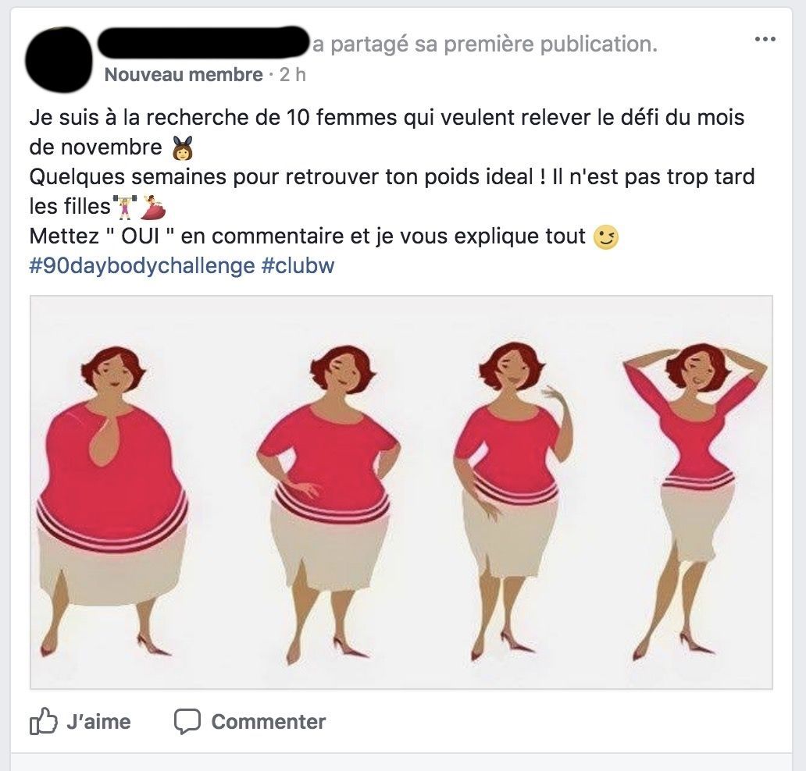
Task: Open the redacted author name link
Action: tap(203, 41)
